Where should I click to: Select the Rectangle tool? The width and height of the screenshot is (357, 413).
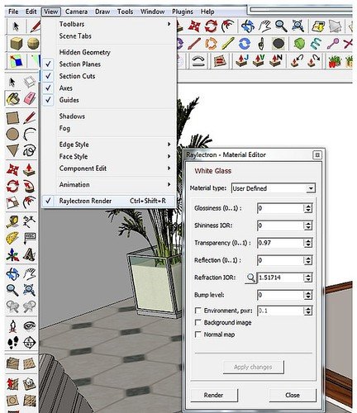pos(12,117)
